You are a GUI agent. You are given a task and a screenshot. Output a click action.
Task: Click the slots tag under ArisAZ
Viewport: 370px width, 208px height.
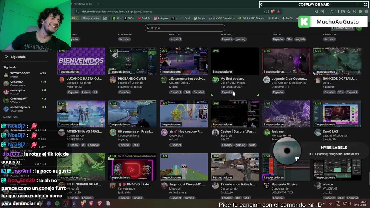coord(252,145)
